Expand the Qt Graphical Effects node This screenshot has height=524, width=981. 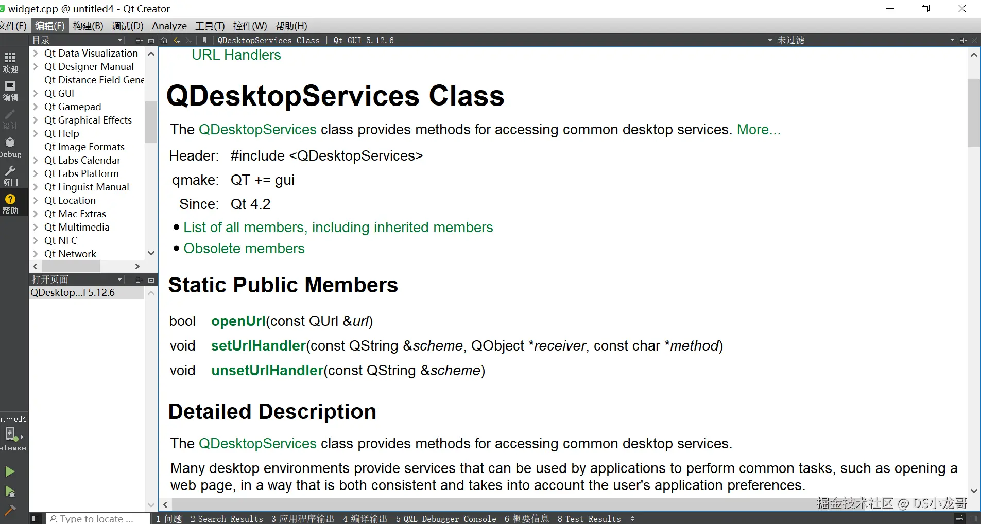pos(36,120)
